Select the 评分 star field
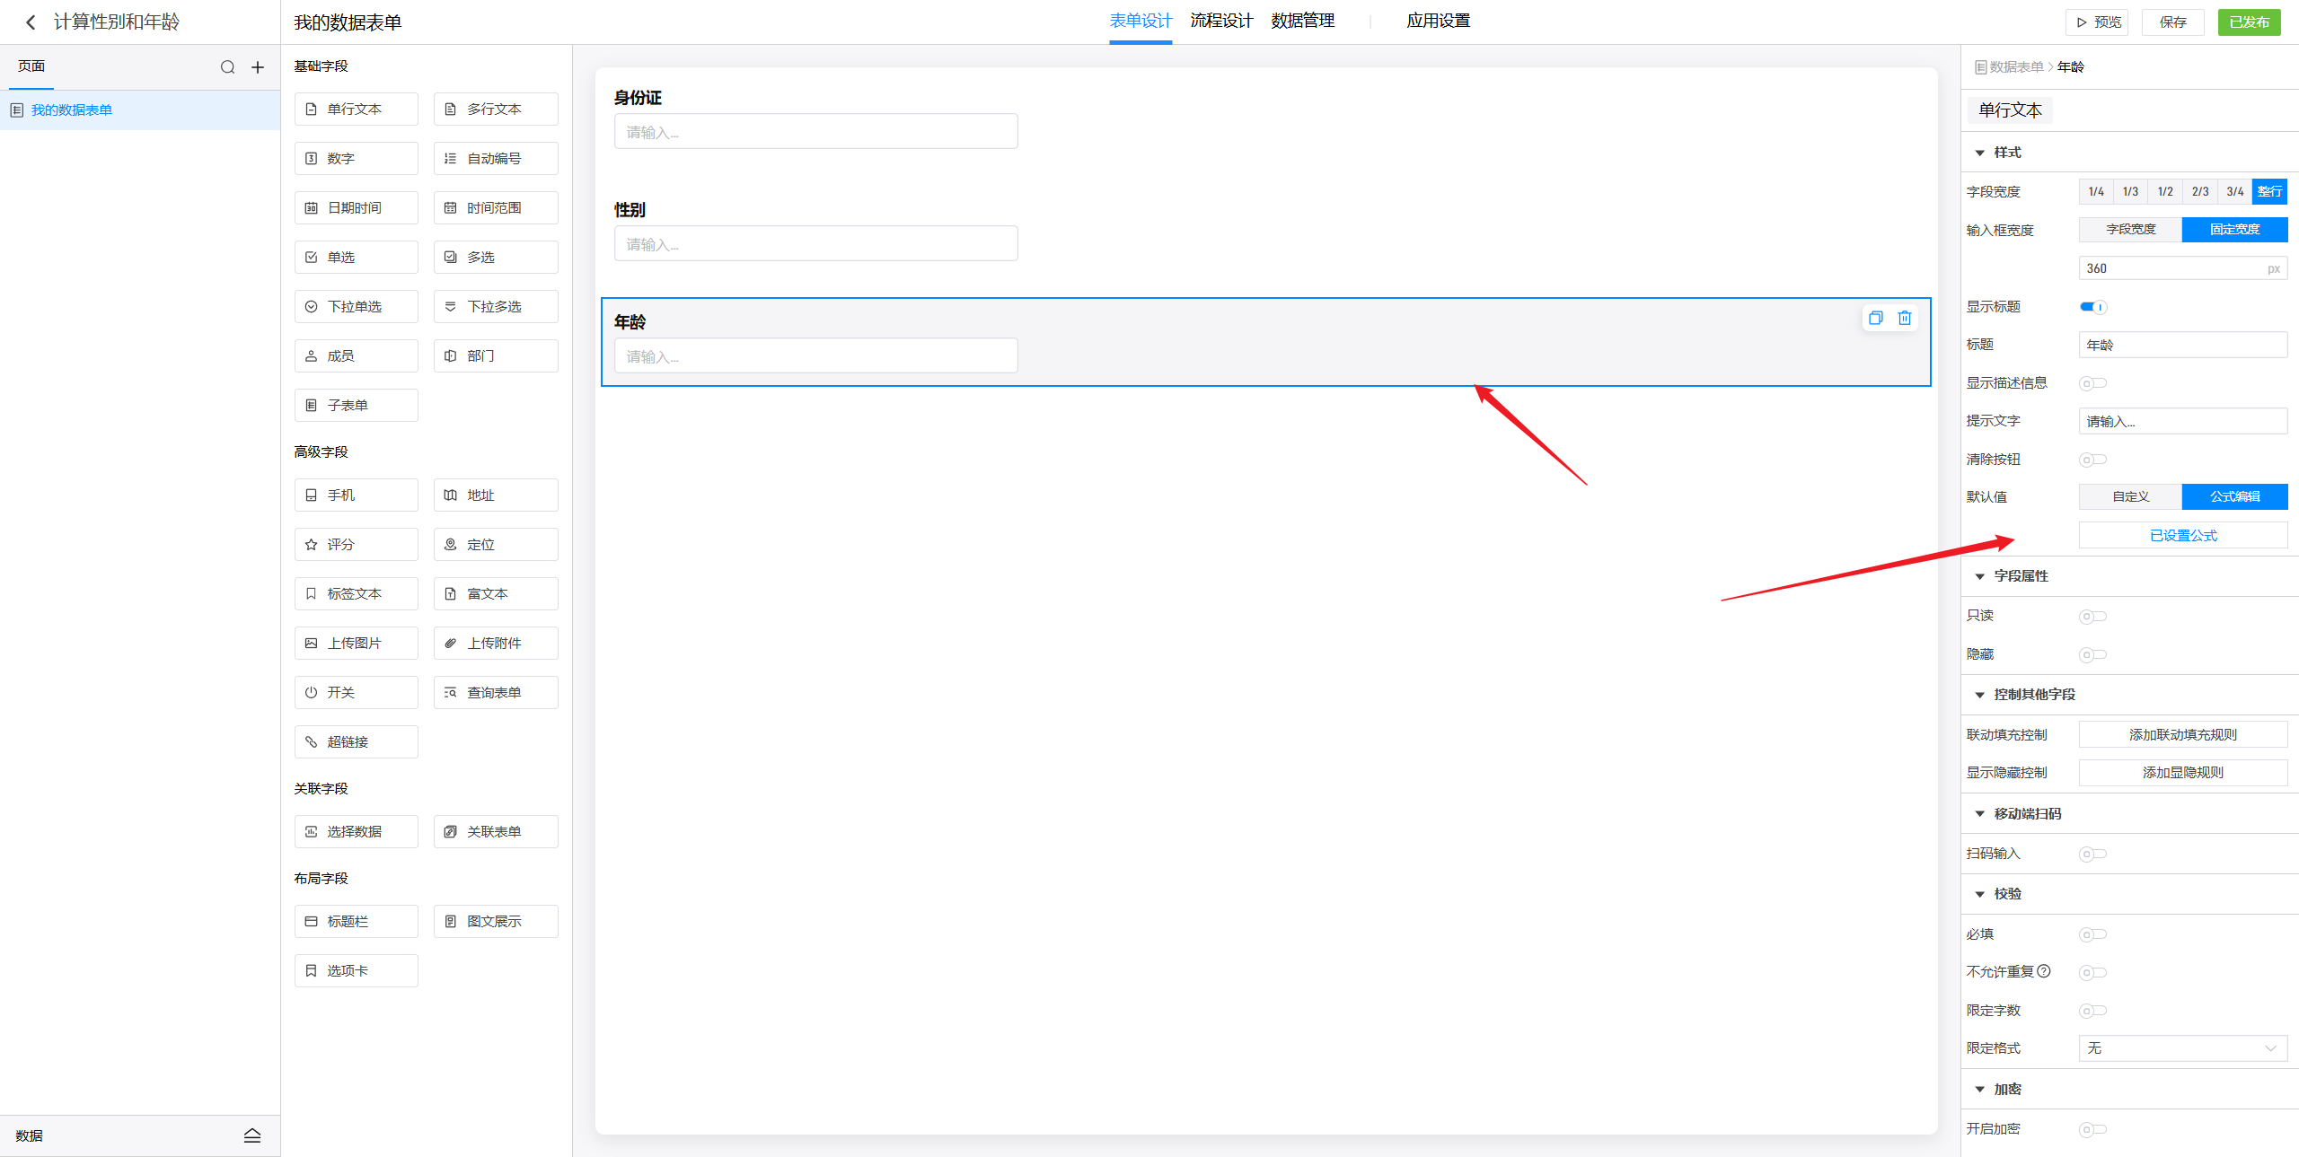The height and width of the screenshot is (1157, 2299). (356, 545)
